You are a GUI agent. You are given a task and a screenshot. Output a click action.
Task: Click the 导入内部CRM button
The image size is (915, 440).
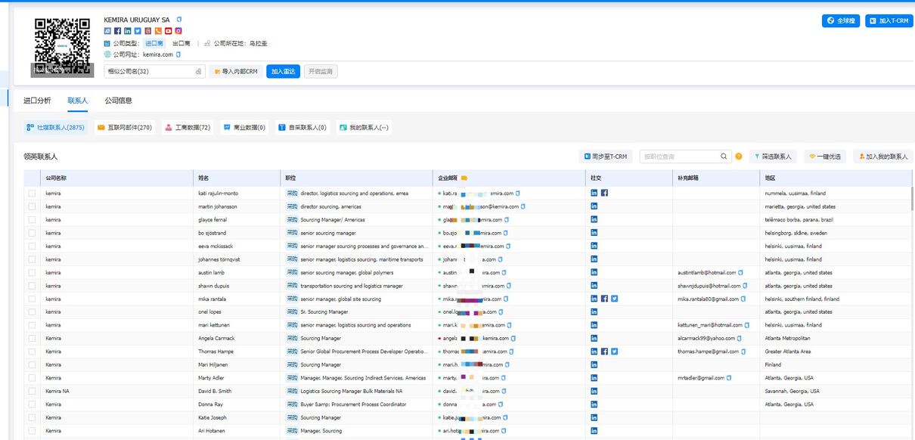tap(236, 72)
